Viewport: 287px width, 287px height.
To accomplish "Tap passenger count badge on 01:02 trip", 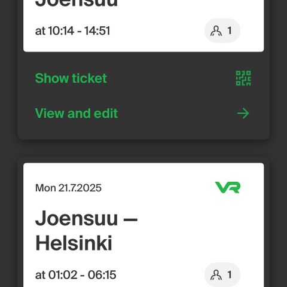I will (222, 275).
